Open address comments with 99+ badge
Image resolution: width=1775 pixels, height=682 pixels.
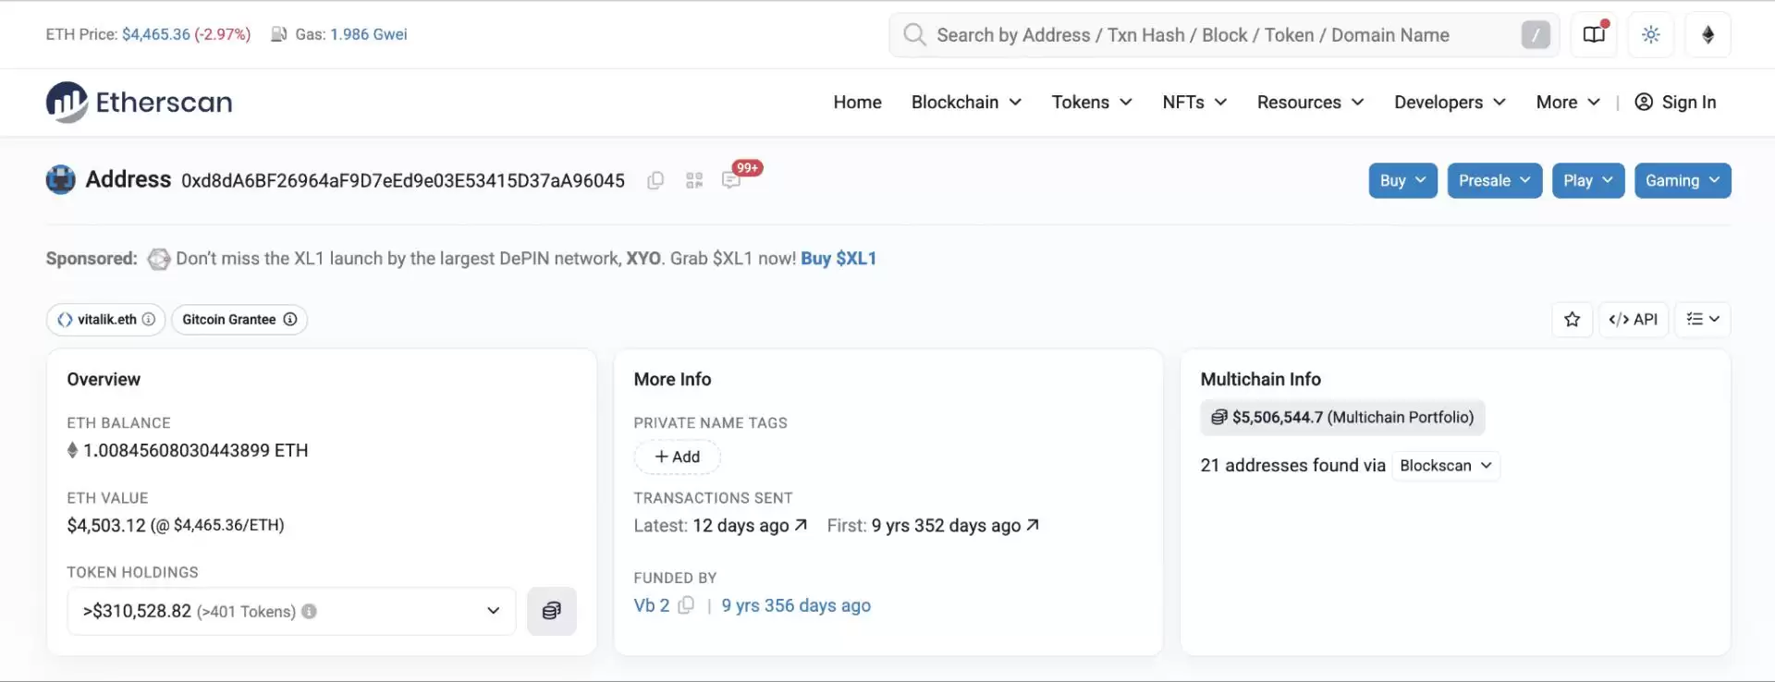(732, 180)
